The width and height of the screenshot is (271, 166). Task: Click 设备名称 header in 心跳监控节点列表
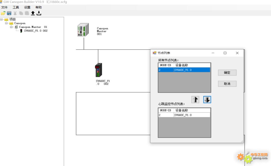tap(192, 110)
